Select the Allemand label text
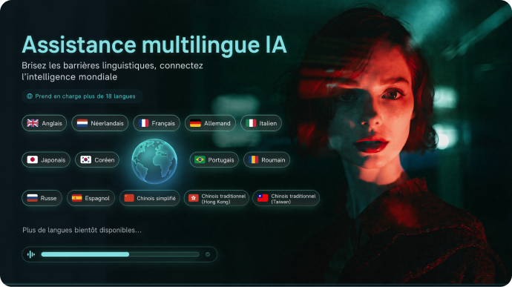Image resolution: width=512 pixels, height=287 pixels. click(x=217, y=123)
